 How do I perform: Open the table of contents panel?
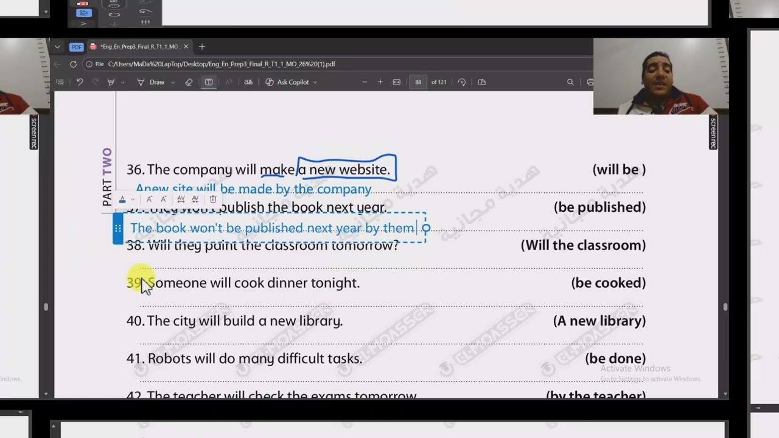[60, 82]
